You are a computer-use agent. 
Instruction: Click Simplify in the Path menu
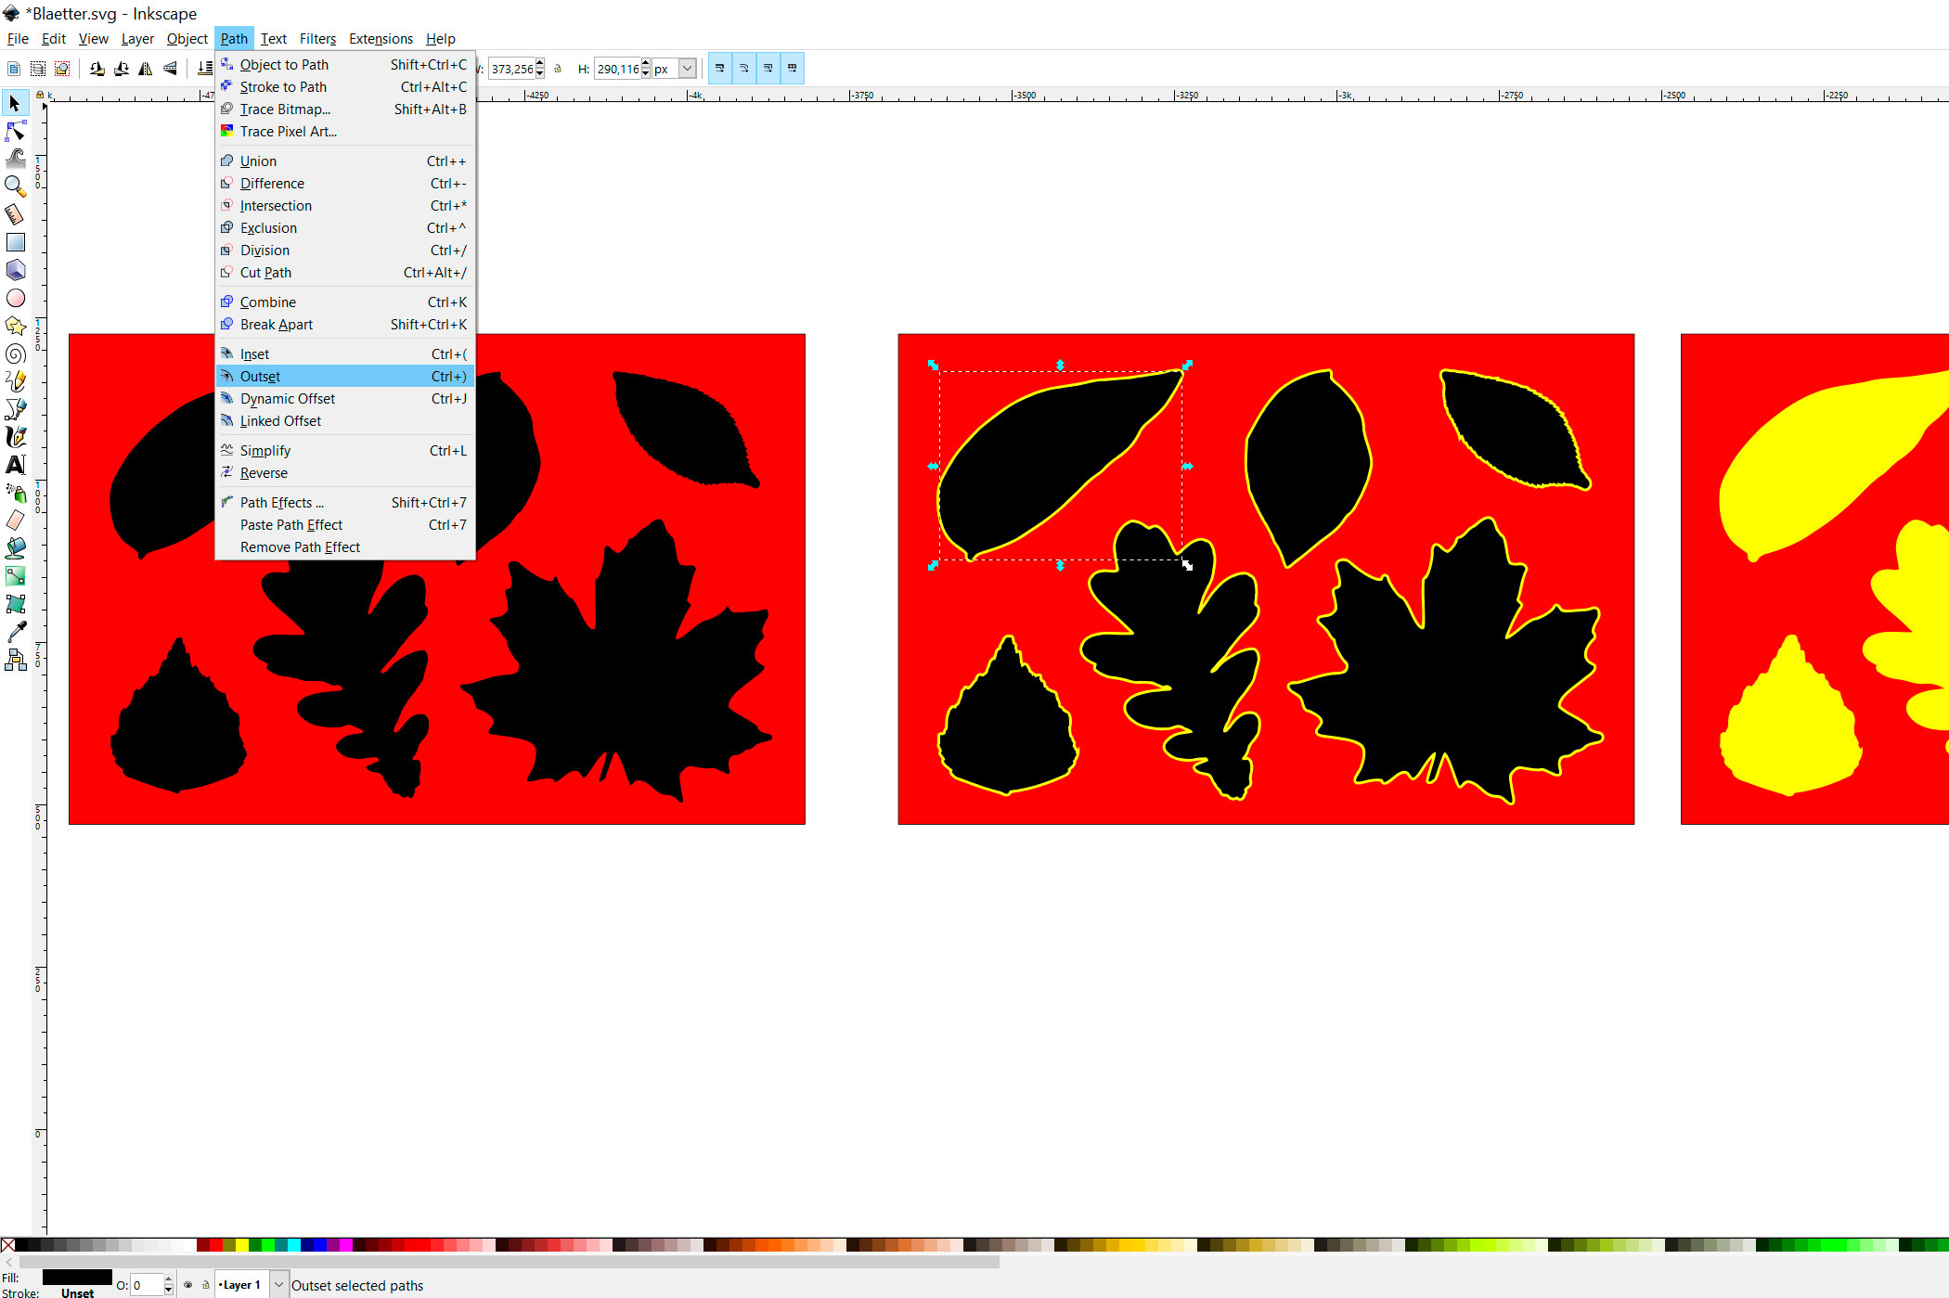click(x=265, y=451)
